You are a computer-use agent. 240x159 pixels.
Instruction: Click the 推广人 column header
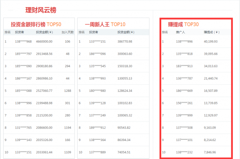[180, 32]
